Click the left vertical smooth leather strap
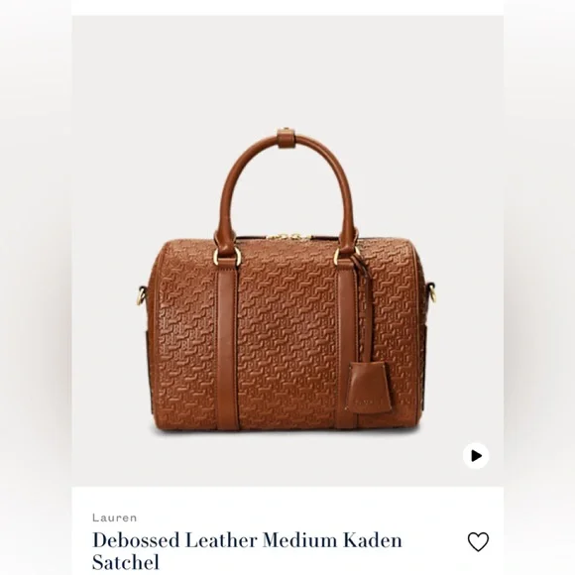The height and width of the screenshot is (575, 575). 226,344
